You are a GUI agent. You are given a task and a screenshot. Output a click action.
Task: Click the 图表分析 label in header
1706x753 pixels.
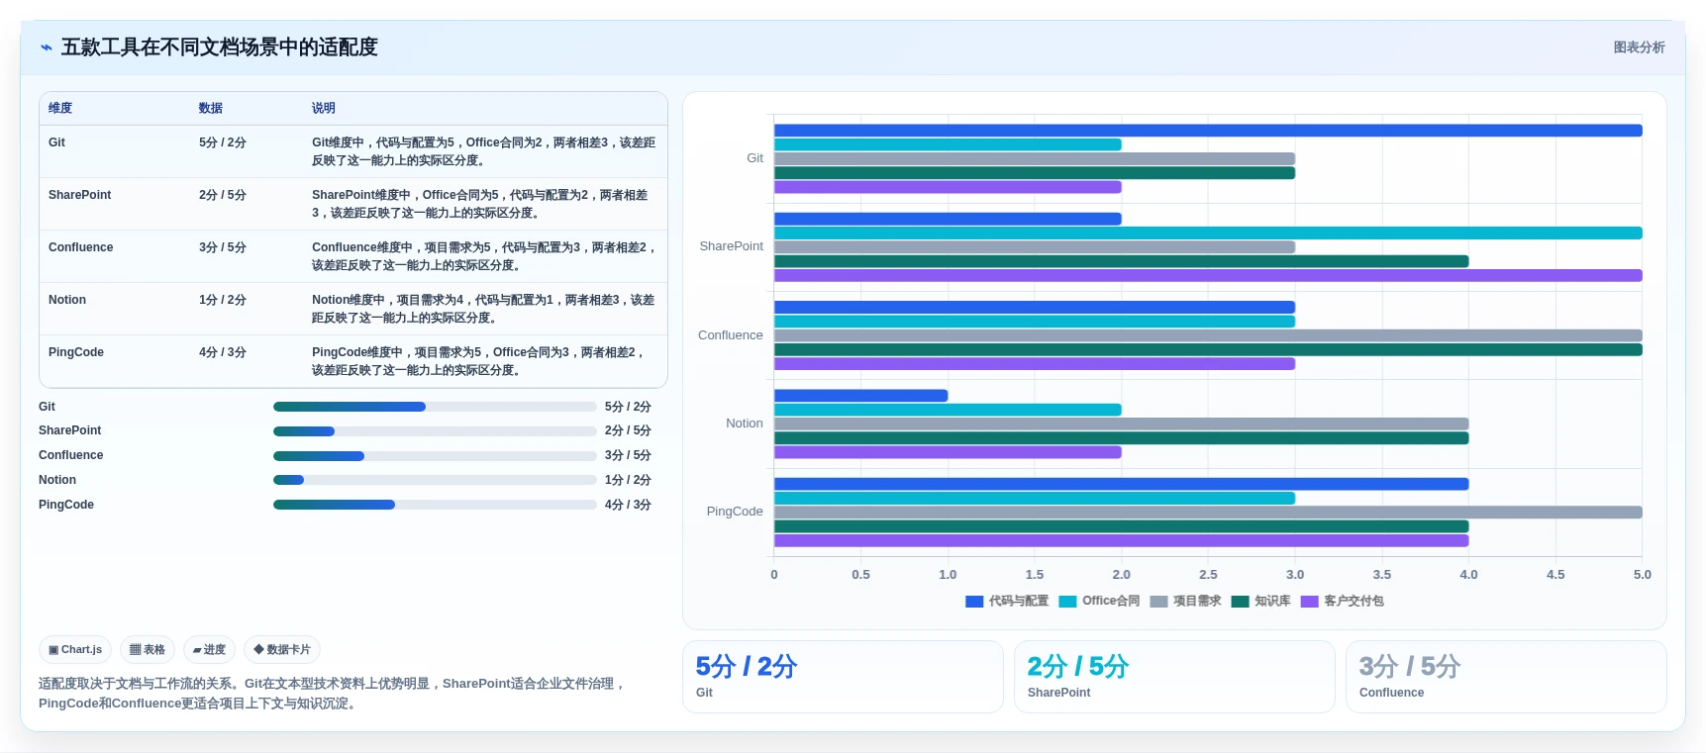coord(1639,47)
